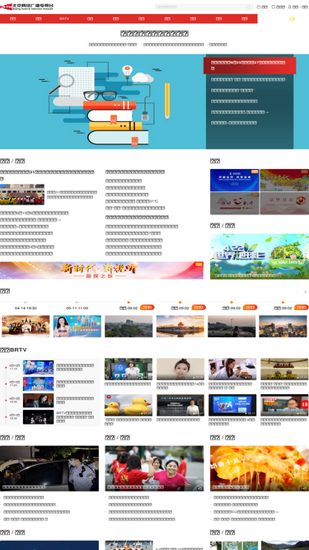Select the 05-11 11:00 time label
The image size is (309, 550).
pos(77,308)
